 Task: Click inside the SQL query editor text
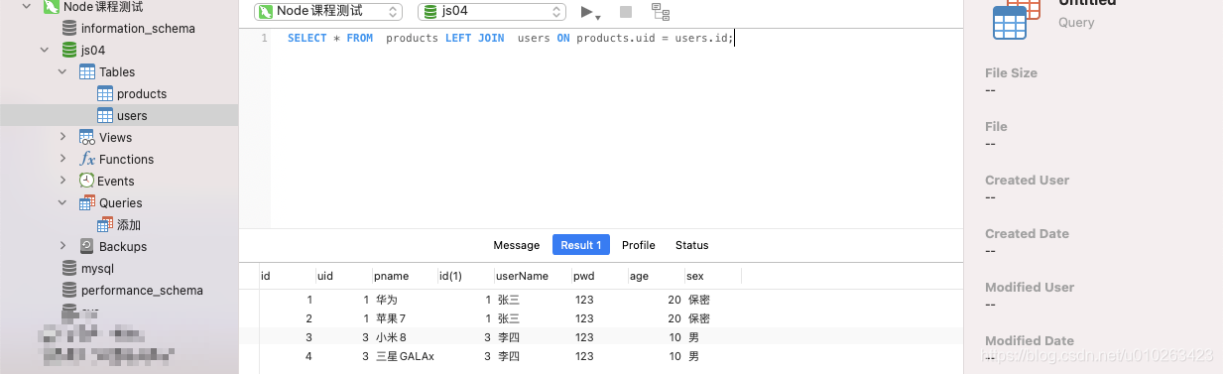510,38
